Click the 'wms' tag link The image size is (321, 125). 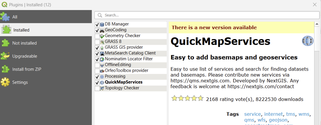point(304,114)
